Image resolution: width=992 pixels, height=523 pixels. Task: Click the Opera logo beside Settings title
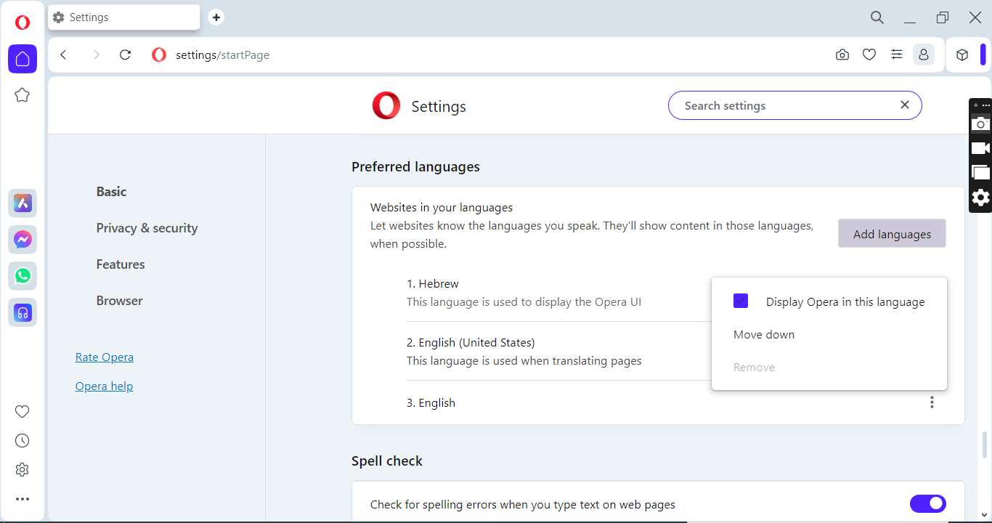tap(386, 106)
